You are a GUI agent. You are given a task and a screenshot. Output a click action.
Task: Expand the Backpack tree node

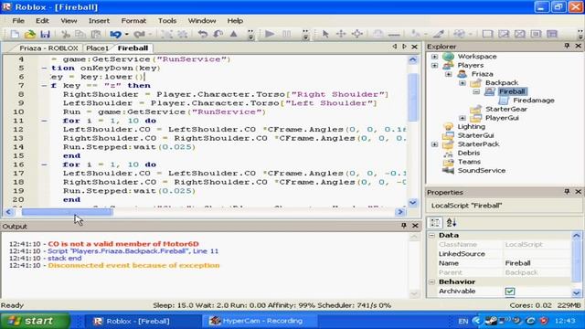point(463,83)
